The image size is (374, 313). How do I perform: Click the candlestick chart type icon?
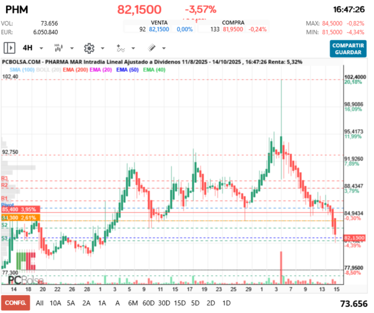coord(59,48)
